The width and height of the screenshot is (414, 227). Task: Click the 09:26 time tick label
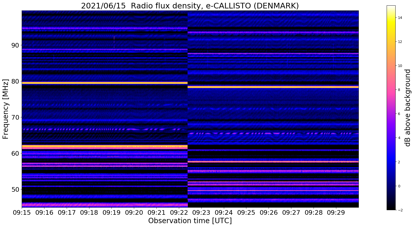click(269, 212)
